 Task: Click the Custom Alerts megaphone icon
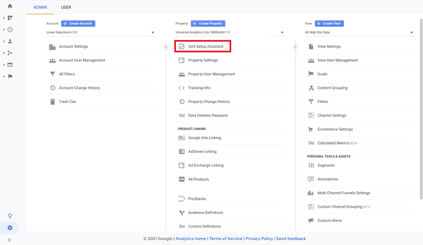click(311, 220)
